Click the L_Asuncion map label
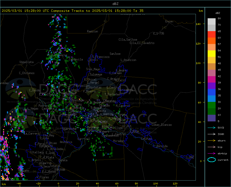Viewport: 231px width, 187px height. [x=128, y=60]
